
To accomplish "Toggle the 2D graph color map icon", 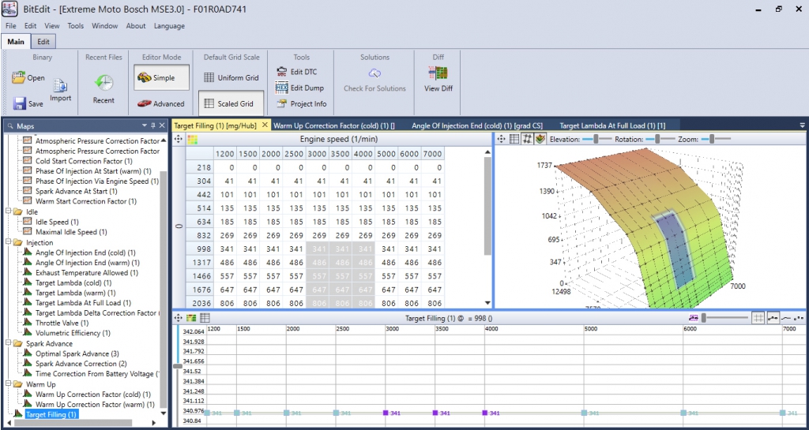I will click(192, 318).
